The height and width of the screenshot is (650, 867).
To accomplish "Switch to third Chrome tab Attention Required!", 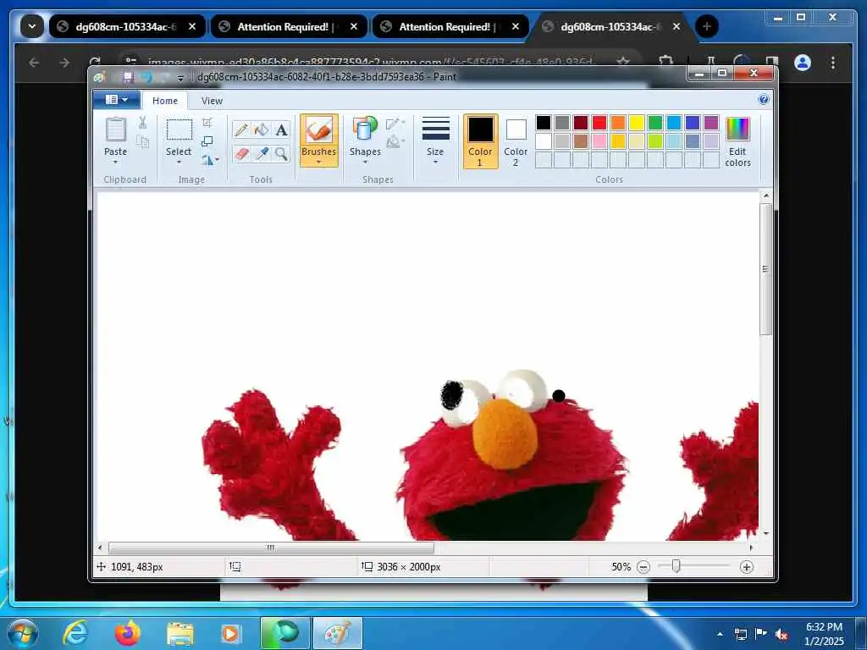I will tap(450, 26).
